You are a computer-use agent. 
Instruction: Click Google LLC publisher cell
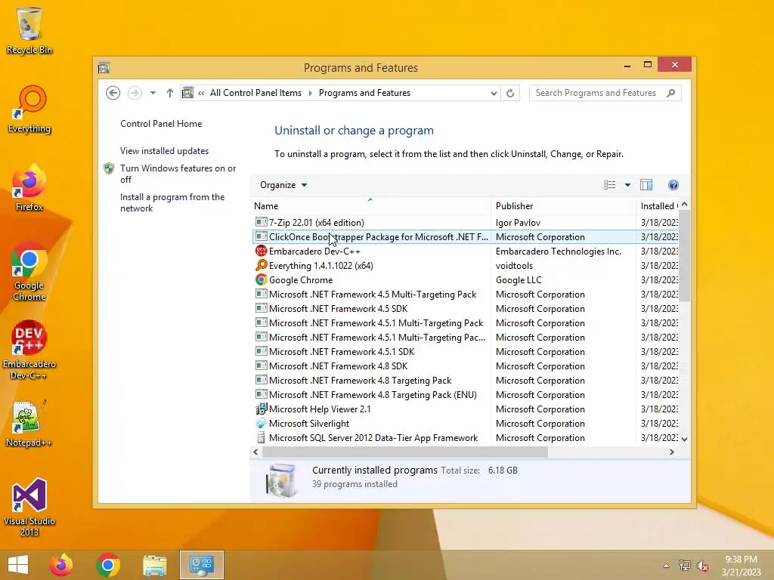(519, 279)
